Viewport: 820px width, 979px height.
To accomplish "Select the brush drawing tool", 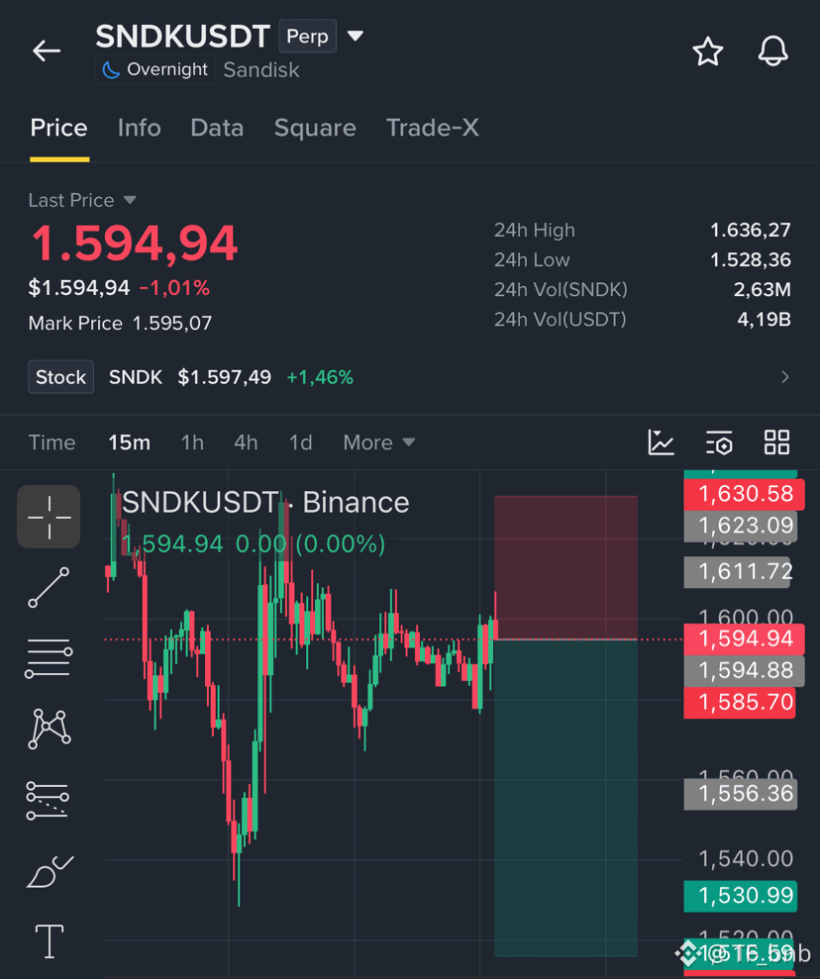I will pos(50,872).
